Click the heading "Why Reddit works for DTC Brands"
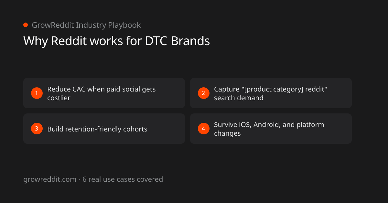388x203 pixels. (116, 41)
